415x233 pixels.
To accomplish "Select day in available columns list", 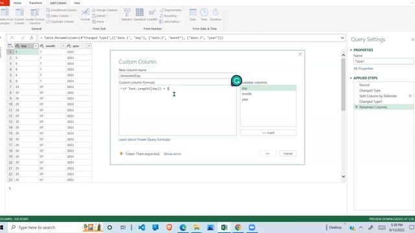I will (x=268, y=88).
